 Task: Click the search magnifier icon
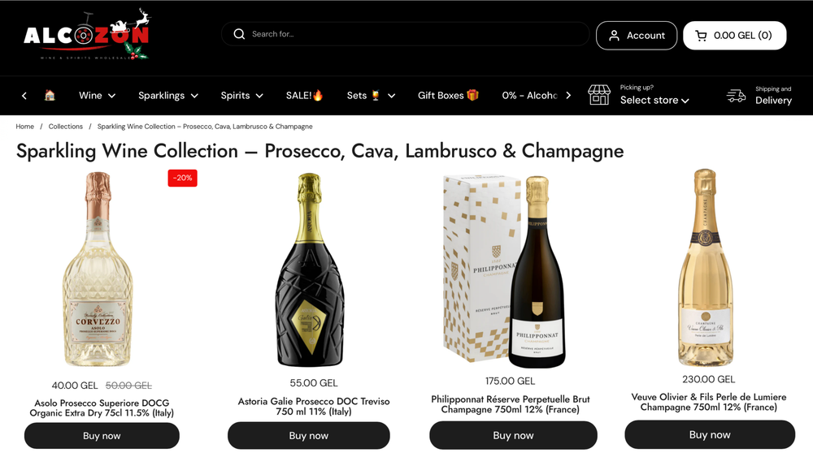point(239,34)
